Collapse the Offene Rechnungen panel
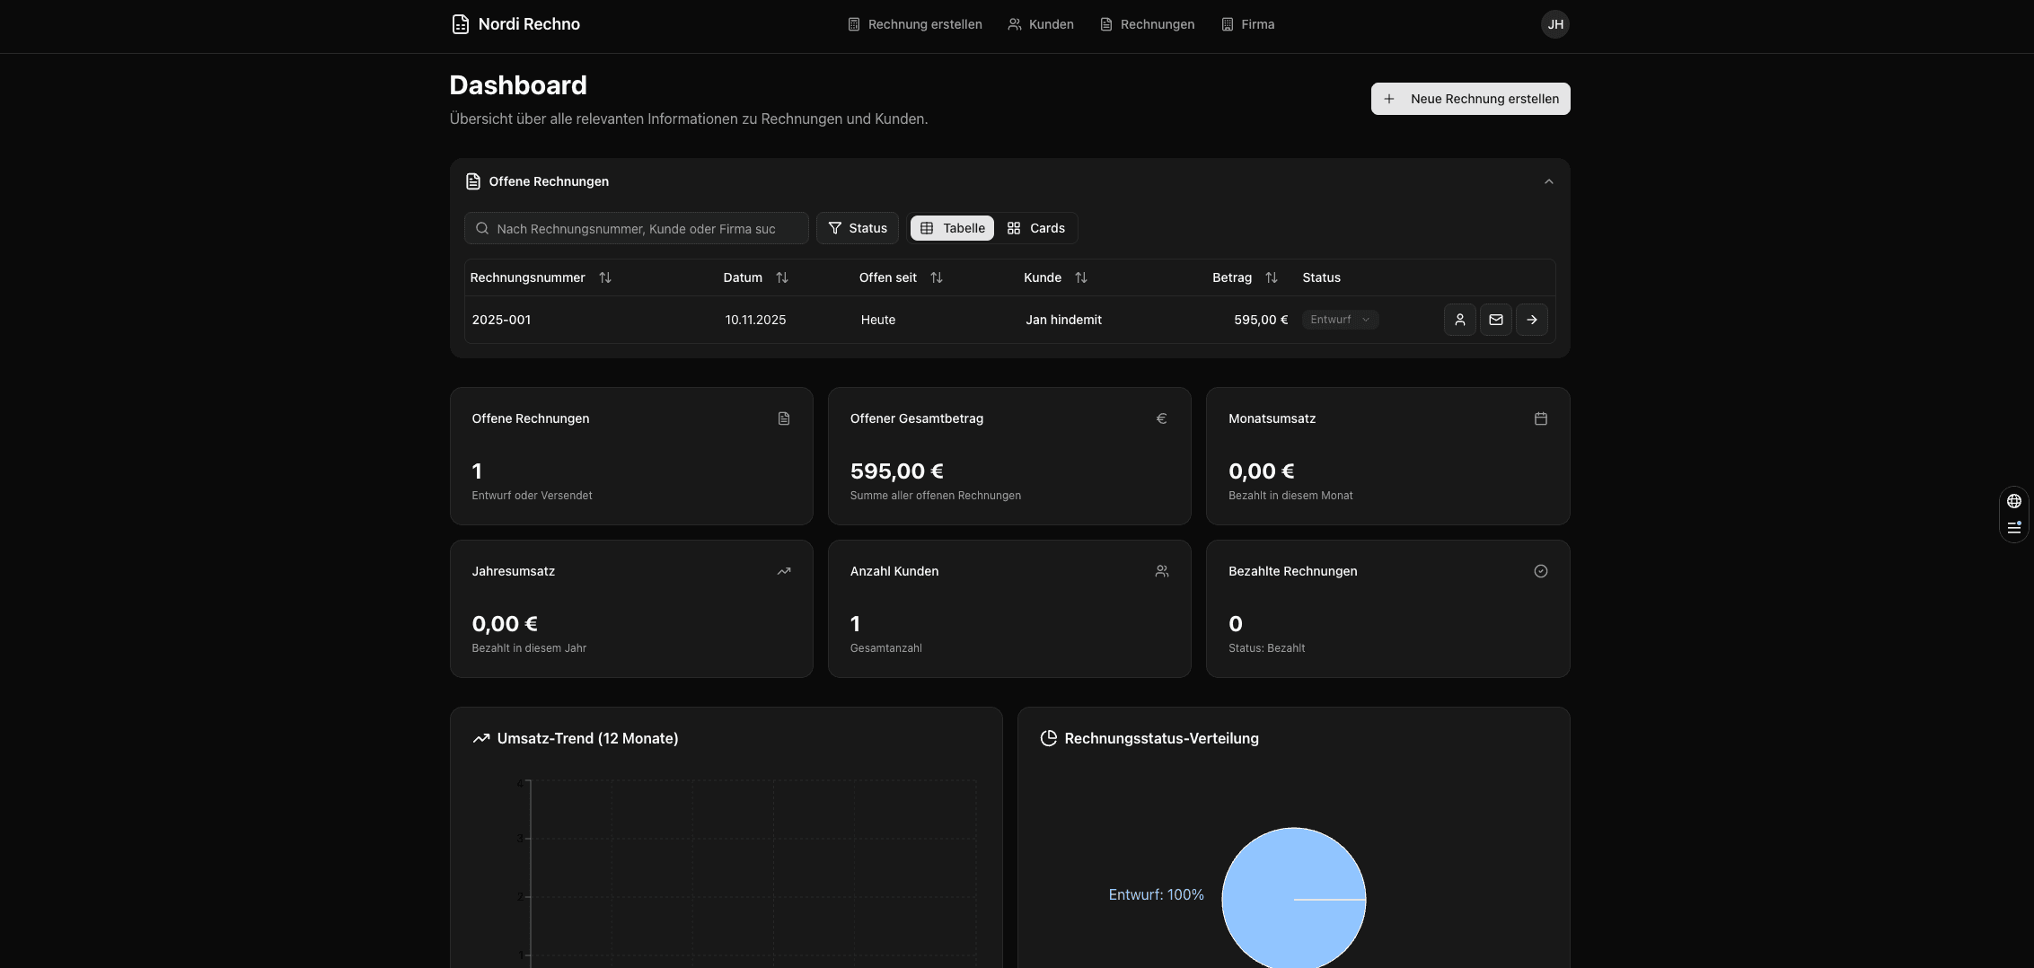 [x=1548, y=181]
